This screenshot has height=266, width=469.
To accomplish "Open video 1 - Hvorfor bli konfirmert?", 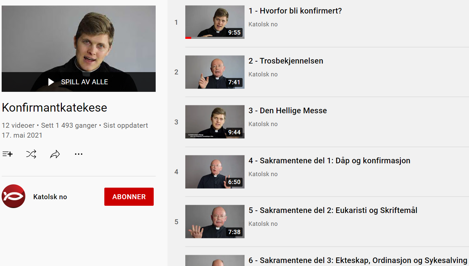I will click(x=295, y=11).
